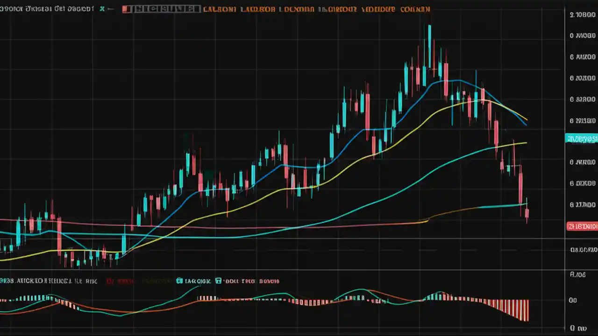This screenshot has width=598, height=336.
Task: Open the symbol search box at top left
Action: (47, 8)
